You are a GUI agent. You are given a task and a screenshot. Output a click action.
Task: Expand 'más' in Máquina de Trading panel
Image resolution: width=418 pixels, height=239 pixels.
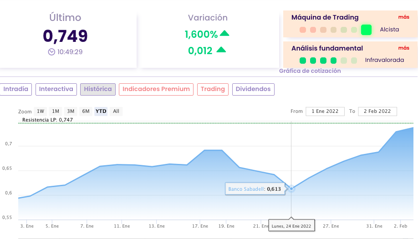(x=403, y=17)
